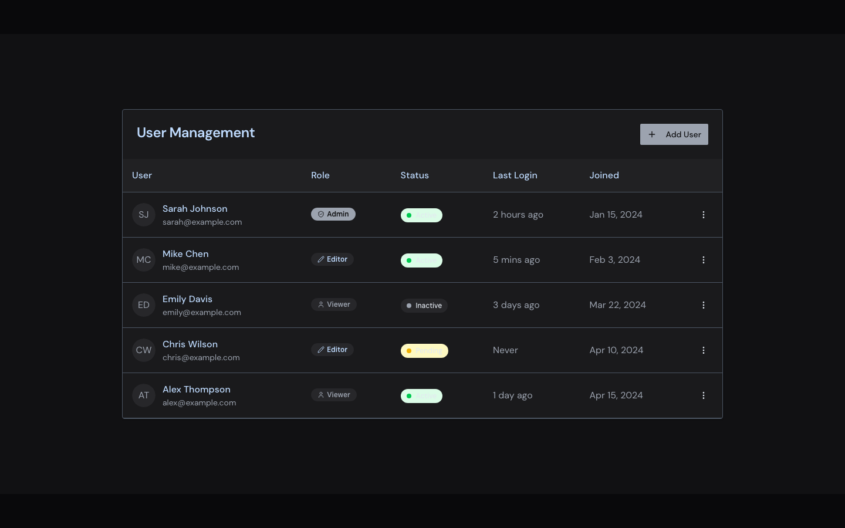This screenshot has width=845, height=528.
Task: Click the kebab menu for Emily Davis
Action: click(x=703, y=305)
